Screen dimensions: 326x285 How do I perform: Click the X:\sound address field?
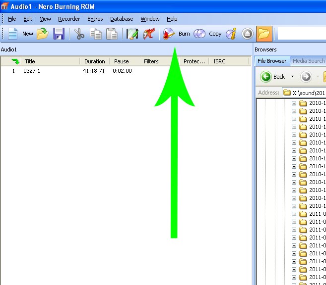tap(304, 93)
